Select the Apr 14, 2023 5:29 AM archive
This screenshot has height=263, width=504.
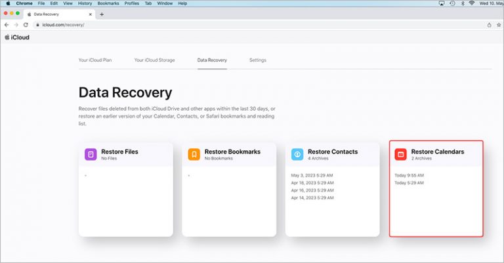click(x=312, y=198)
